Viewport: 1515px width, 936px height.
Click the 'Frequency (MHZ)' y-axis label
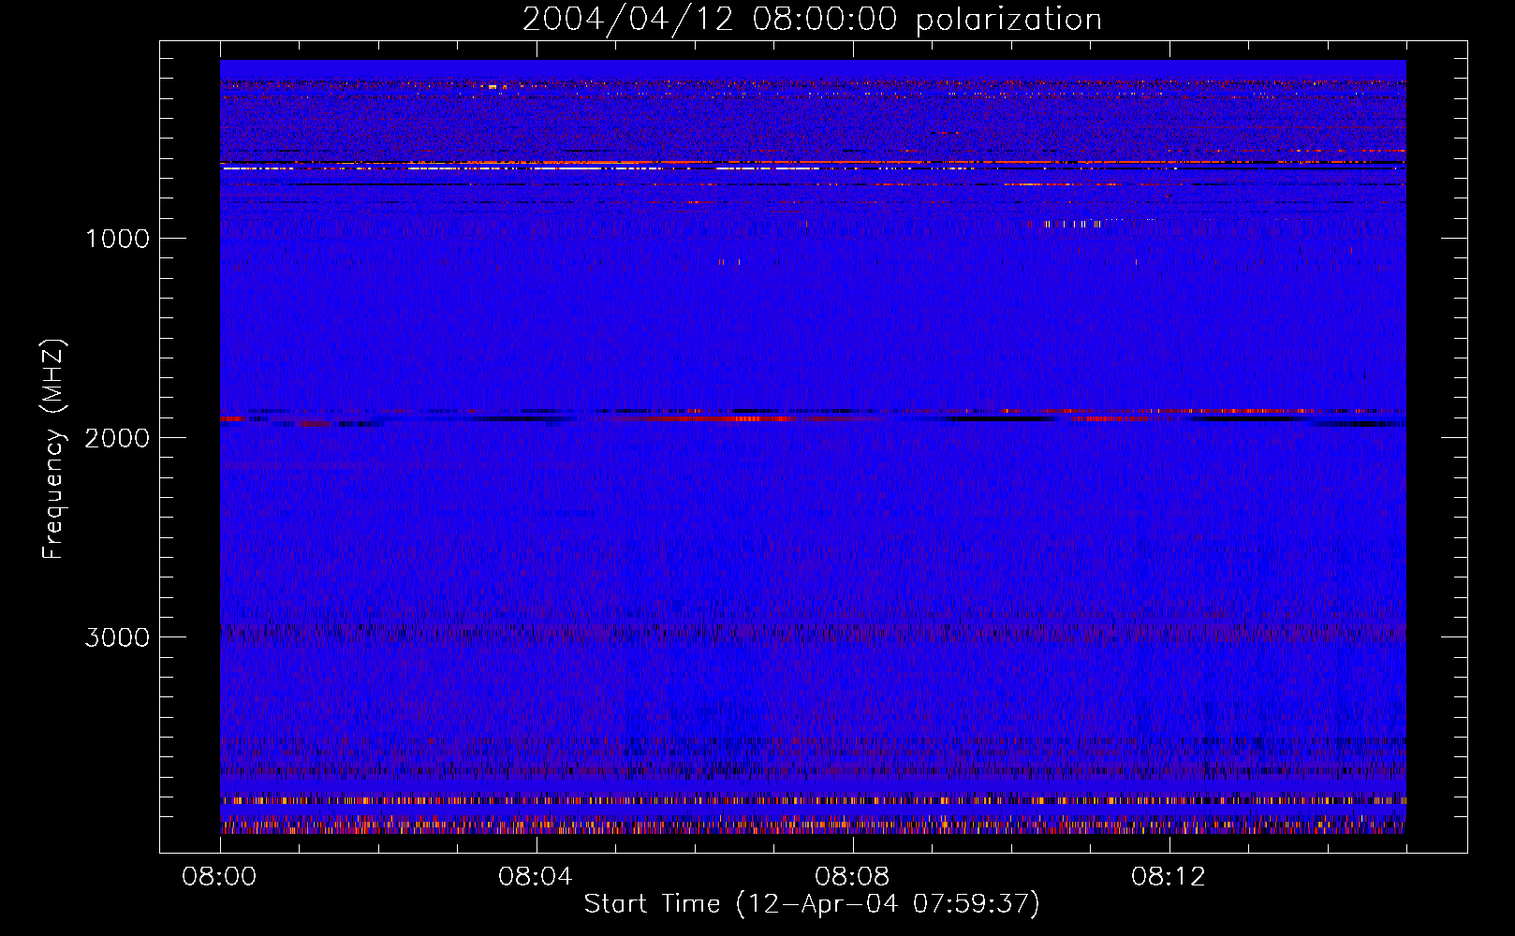pos(53,448)
